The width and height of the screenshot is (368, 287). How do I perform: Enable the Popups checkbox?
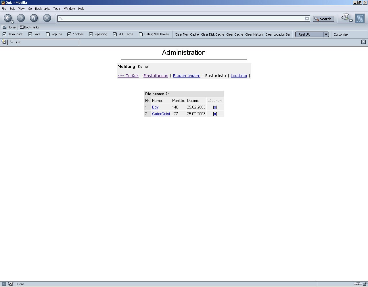point(48,34)
